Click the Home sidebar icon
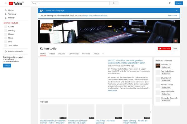The image size is (187, 124). tap(6, 10)
